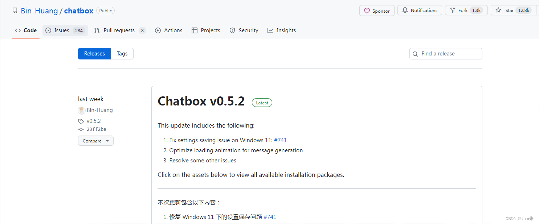Click the Actions play icon
Screen dimensions: 539x224
(x=158, y=30)
